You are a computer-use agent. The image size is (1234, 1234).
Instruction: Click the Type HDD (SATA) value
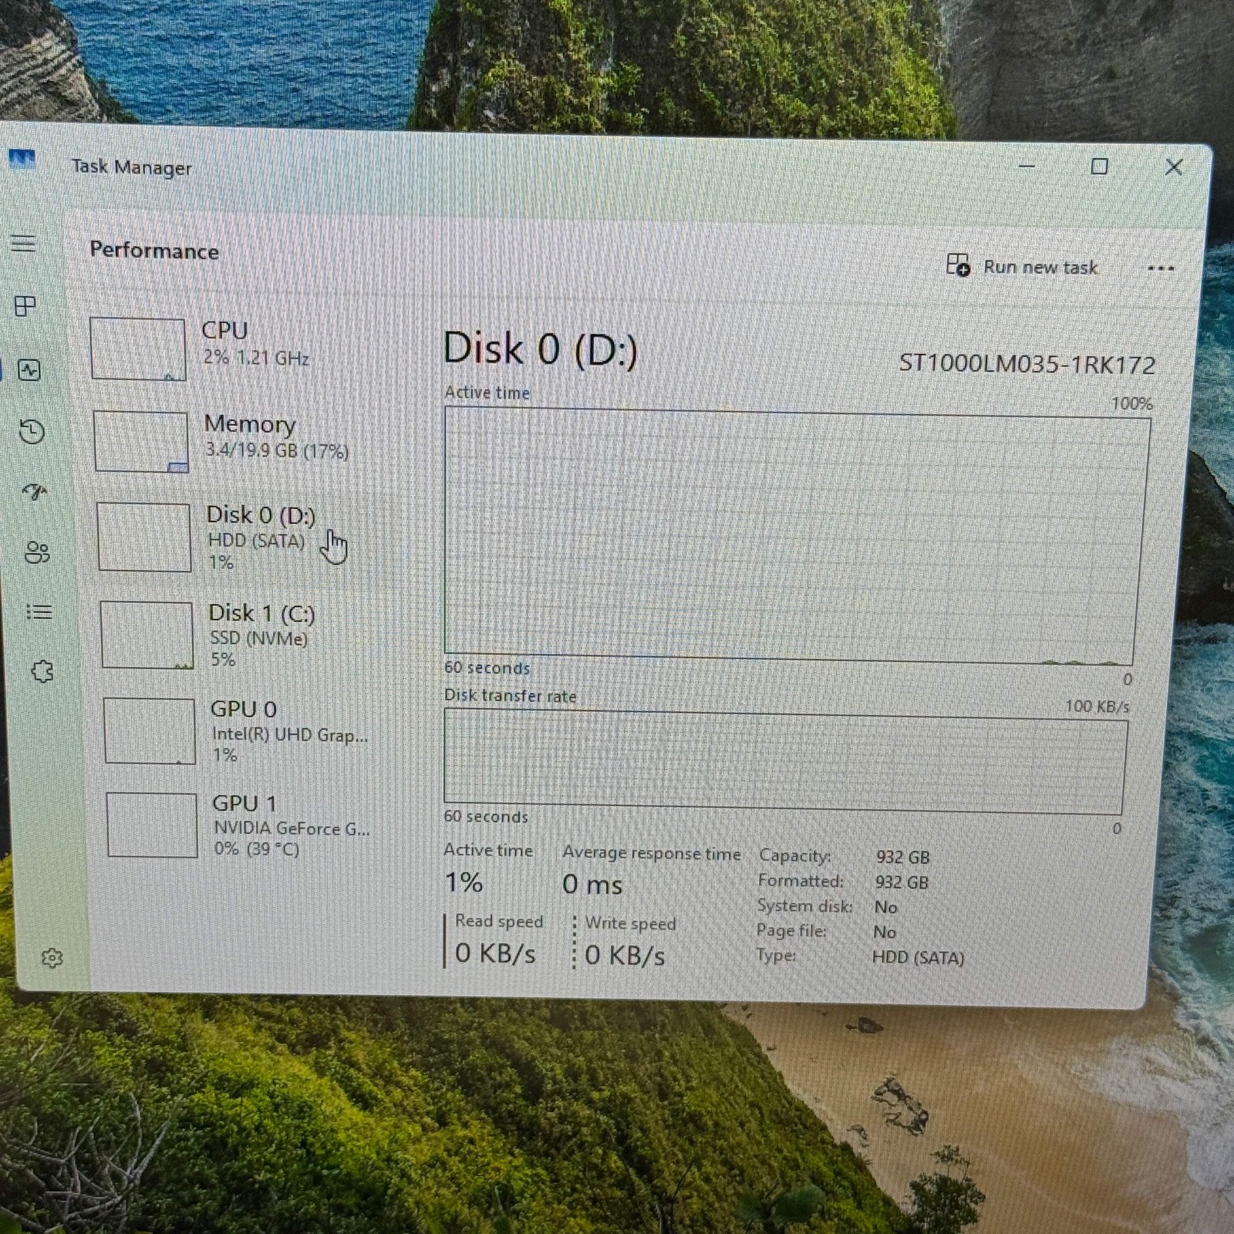[x=918, y=958]
